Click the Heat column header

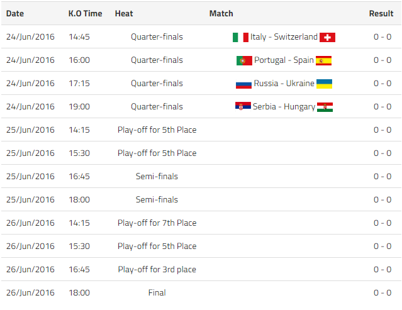pyautogui.click(x=124, y=13)
